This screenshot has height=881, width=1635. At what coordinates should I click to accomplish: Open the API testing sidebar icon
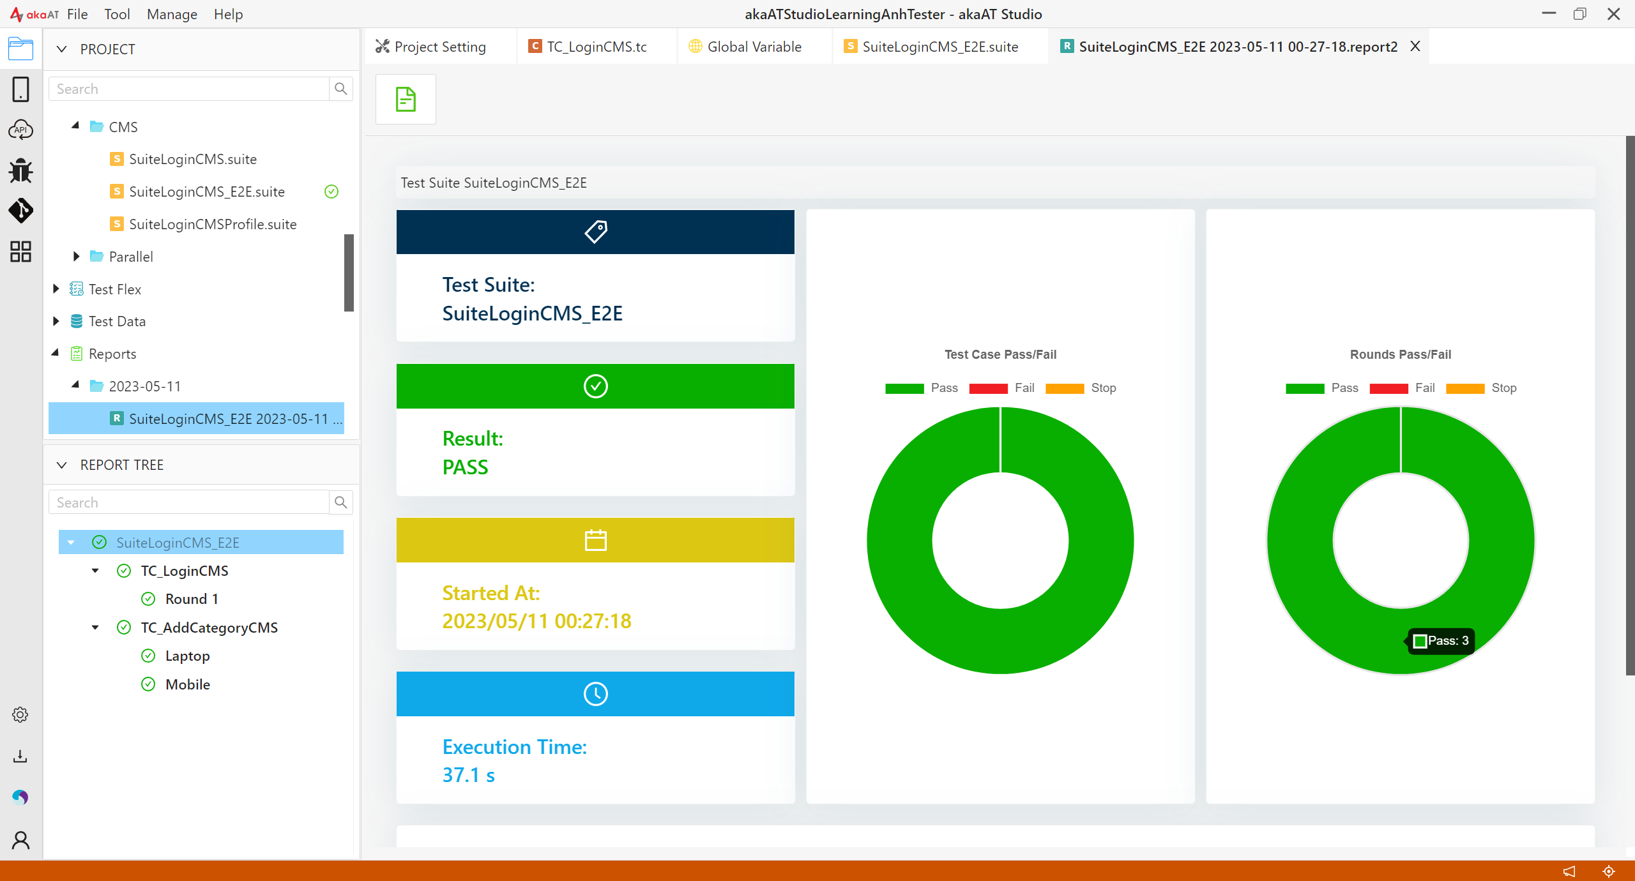pos(20,130)
